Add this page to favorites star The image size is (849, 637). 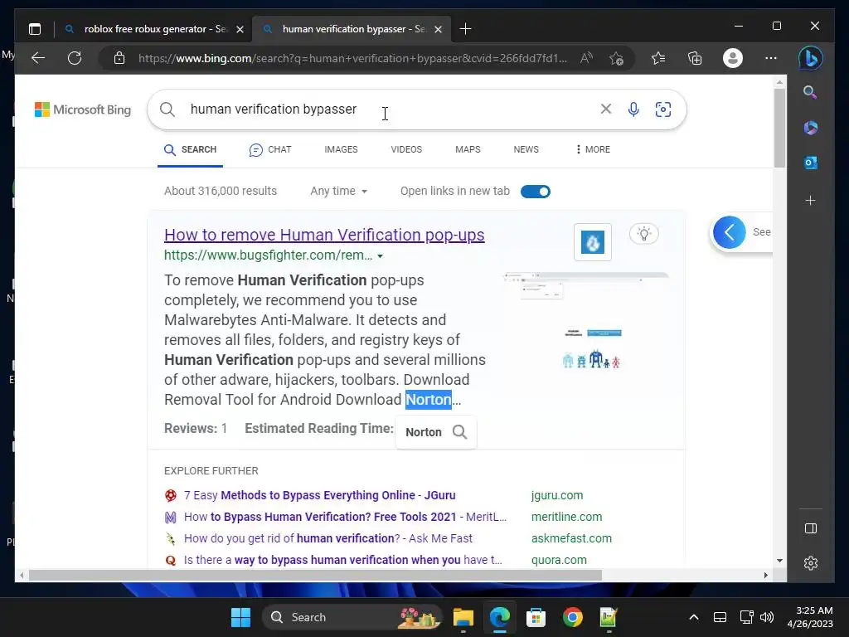[616, 58]
